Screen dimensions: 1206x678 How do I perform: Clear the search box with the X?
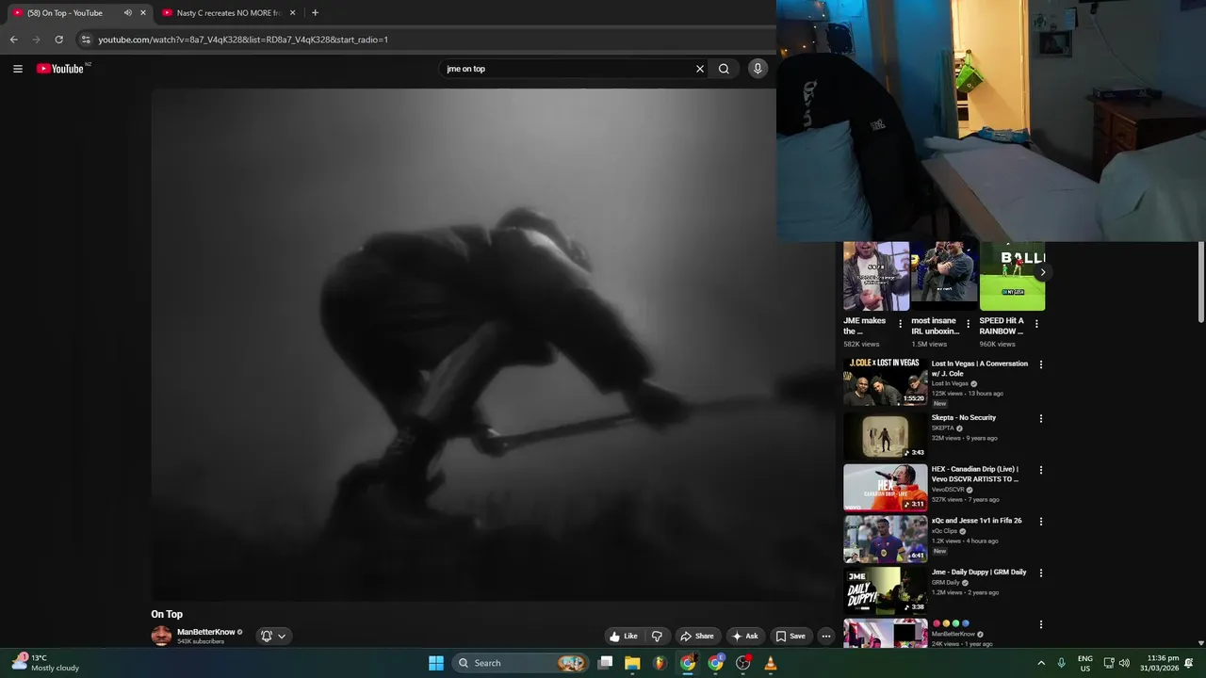[700, 69]
